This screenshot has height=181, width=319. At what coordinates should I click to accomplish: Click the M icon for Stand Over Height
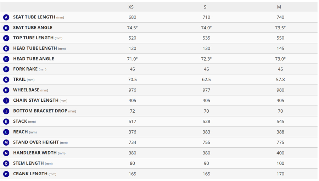pos(6,142)
